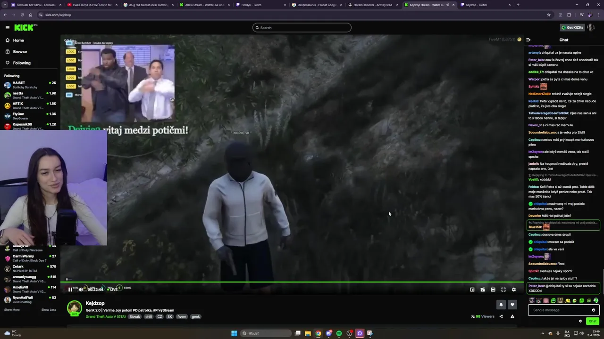
Task: Enter fullscreen mode in player
Action: point(503,290)
